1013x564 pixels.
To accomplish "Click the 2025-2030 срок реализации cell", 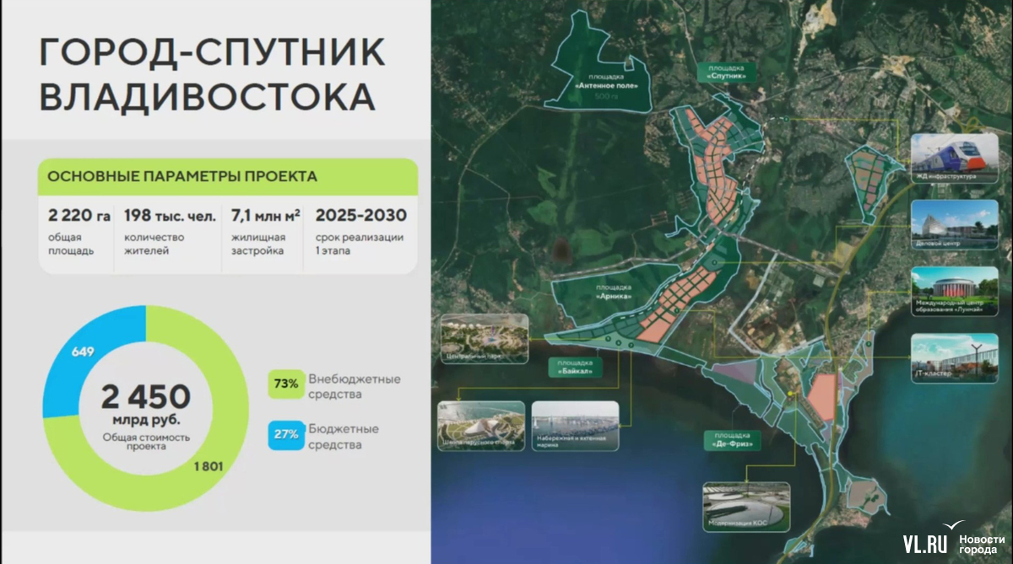I will pyautogui.click(x=361, y=230).
